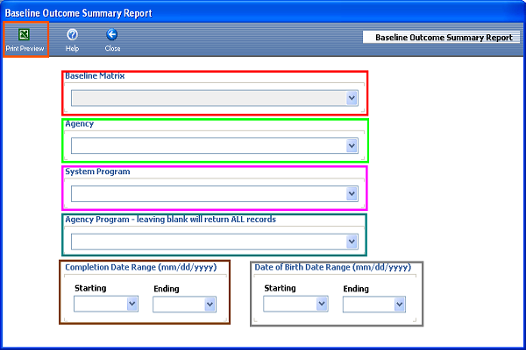
Task: Open Date of Birth Starting dropdown arrow
Action: click(322, 304)
